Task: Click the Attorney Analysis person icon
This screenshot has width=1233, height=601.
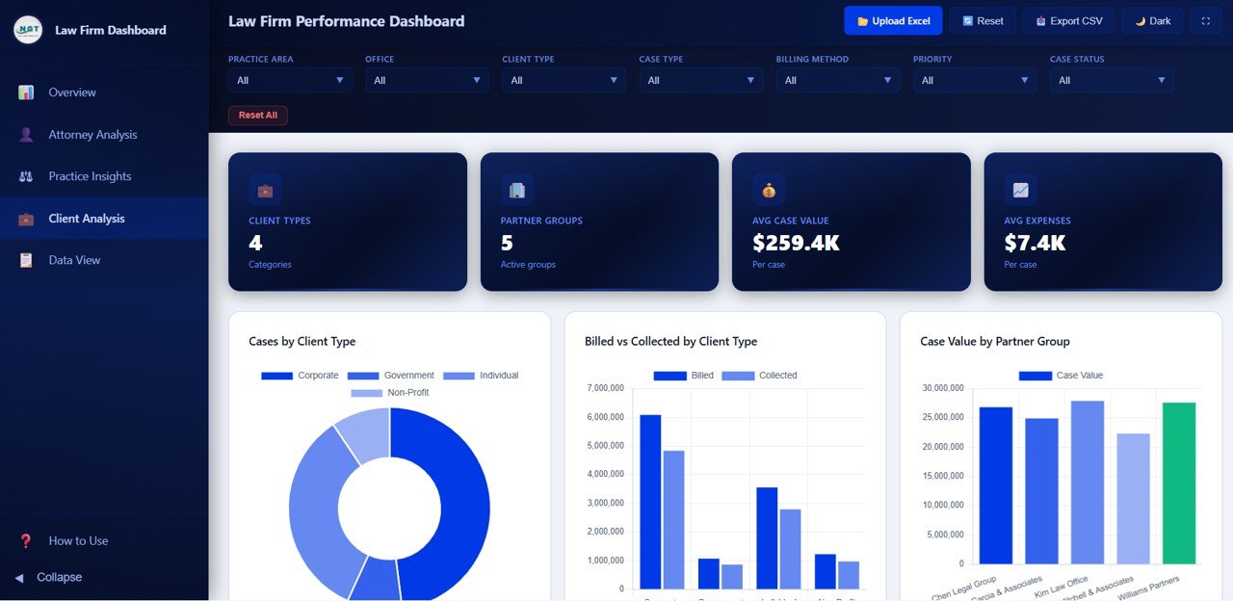Action: tap(26, 134)
